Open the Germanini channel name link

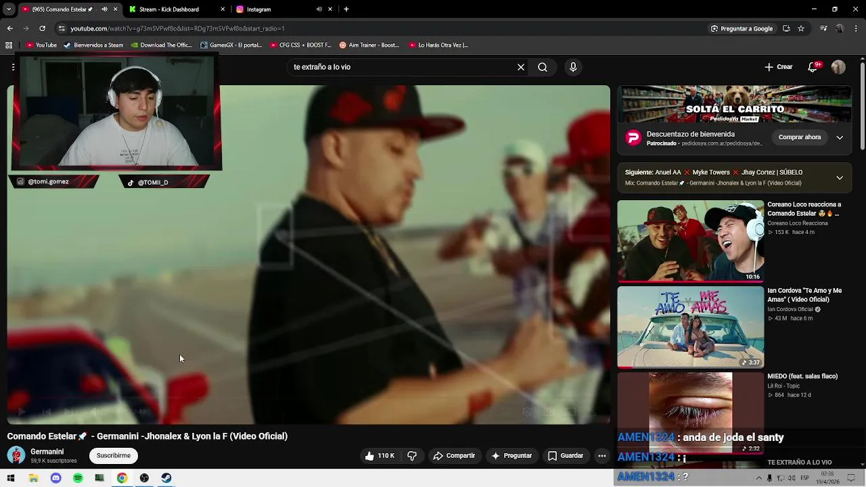[47, 452]
